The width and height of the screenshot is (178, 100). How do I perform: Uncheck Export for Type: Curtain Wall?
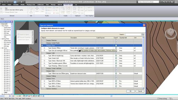[116, 58]
